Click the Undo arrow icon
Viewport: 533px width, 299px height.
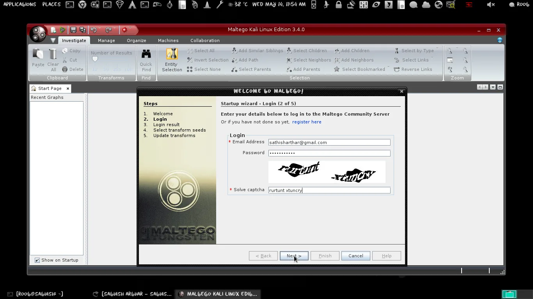93,30
